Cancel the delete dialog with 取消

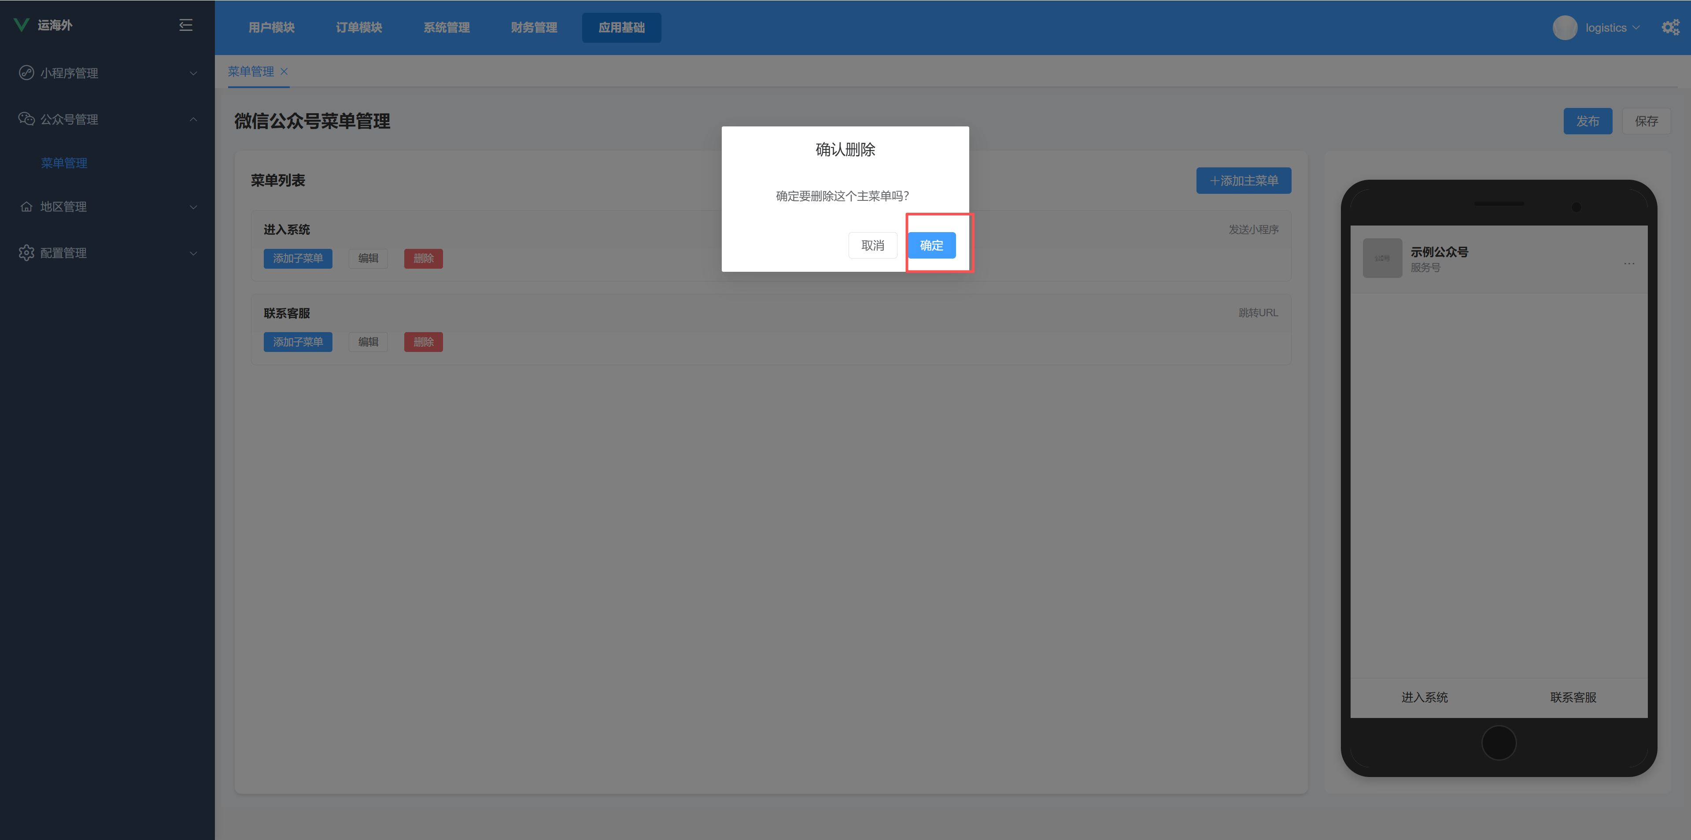coord(872,245)
